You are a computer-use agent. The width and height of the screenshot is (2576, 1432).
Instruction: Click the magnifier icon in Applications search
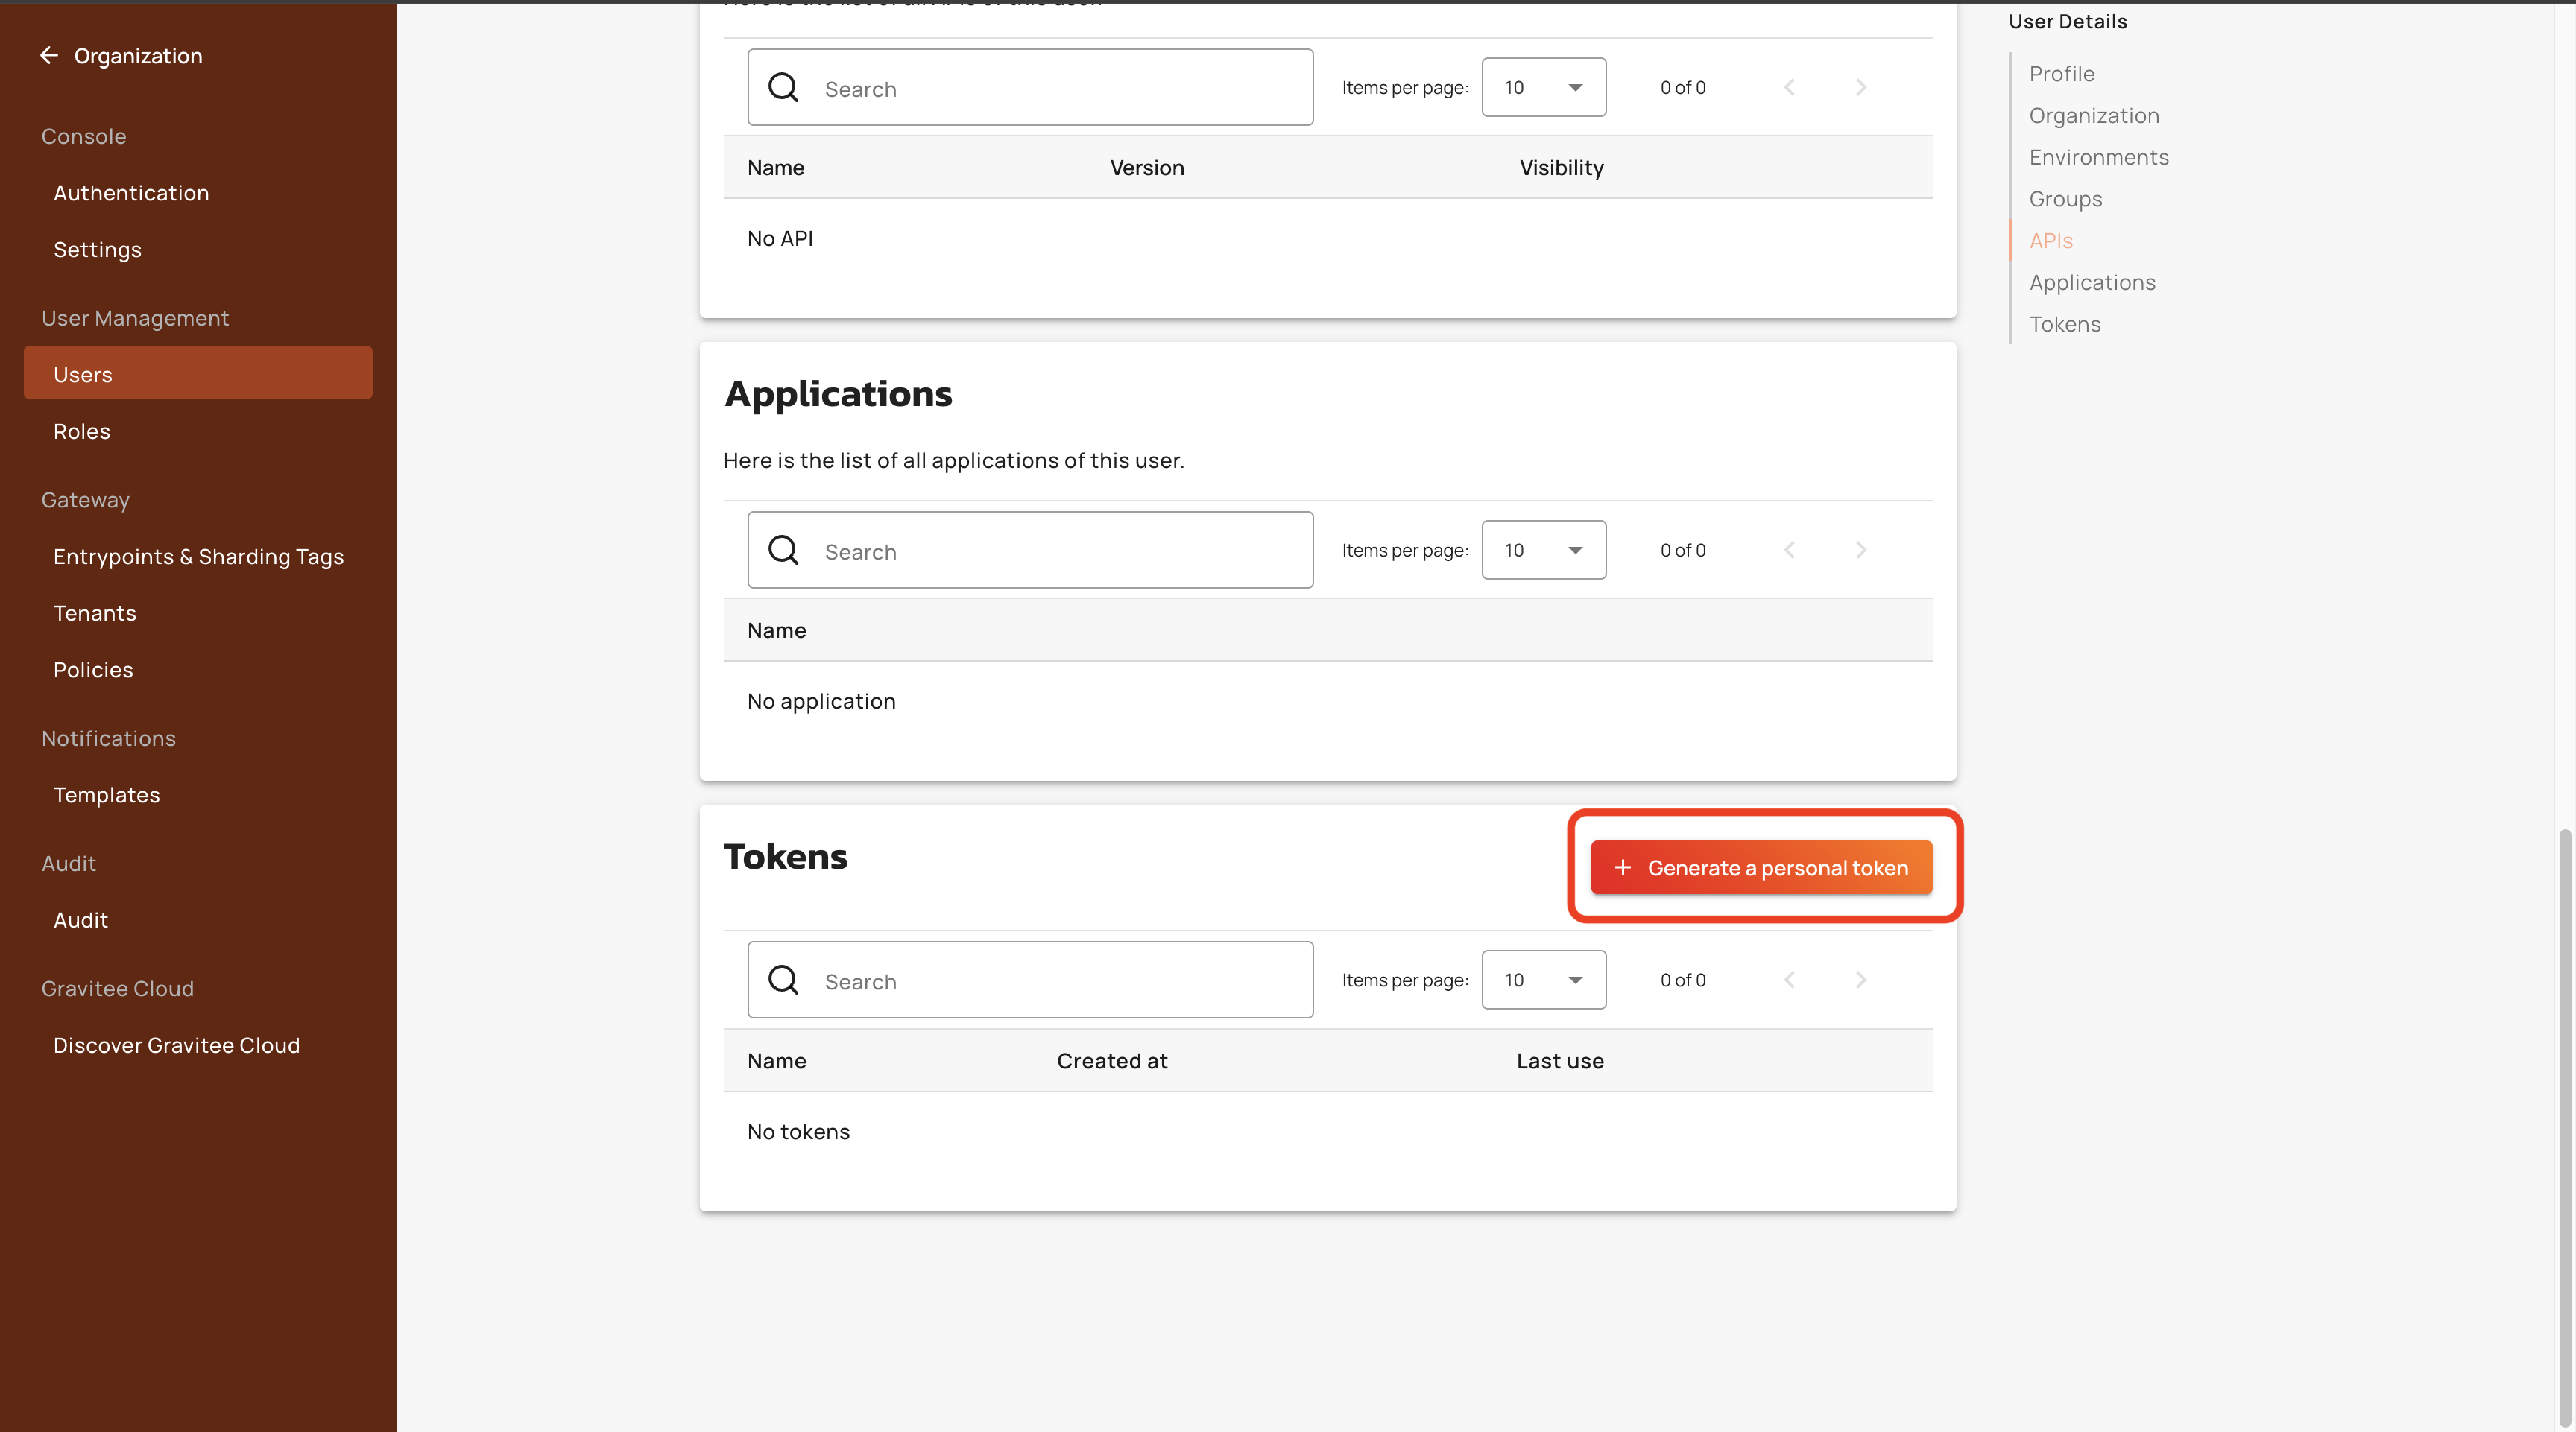click(783, 550)
